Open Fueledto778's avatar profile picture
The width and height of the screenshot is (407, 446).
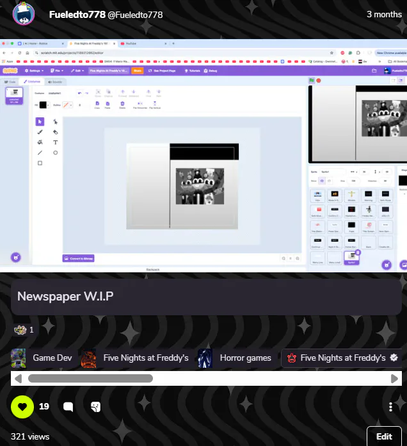click(x=24, y=13)
